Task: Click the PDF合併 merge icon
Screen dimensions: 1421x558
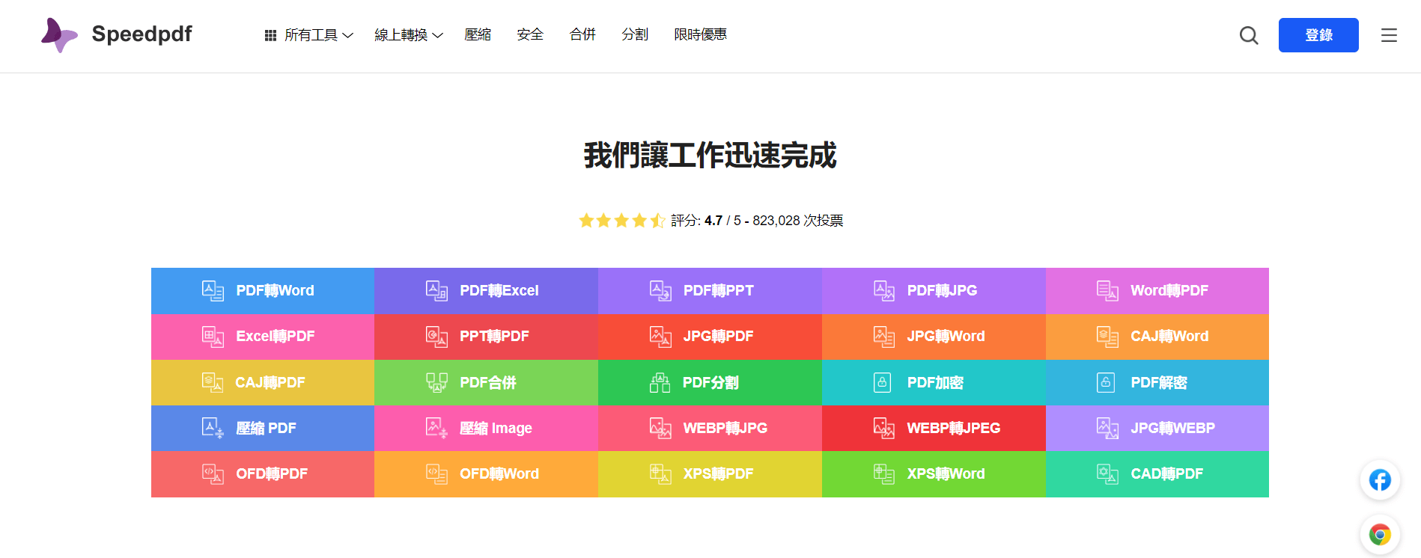Action: pos(436,383)
